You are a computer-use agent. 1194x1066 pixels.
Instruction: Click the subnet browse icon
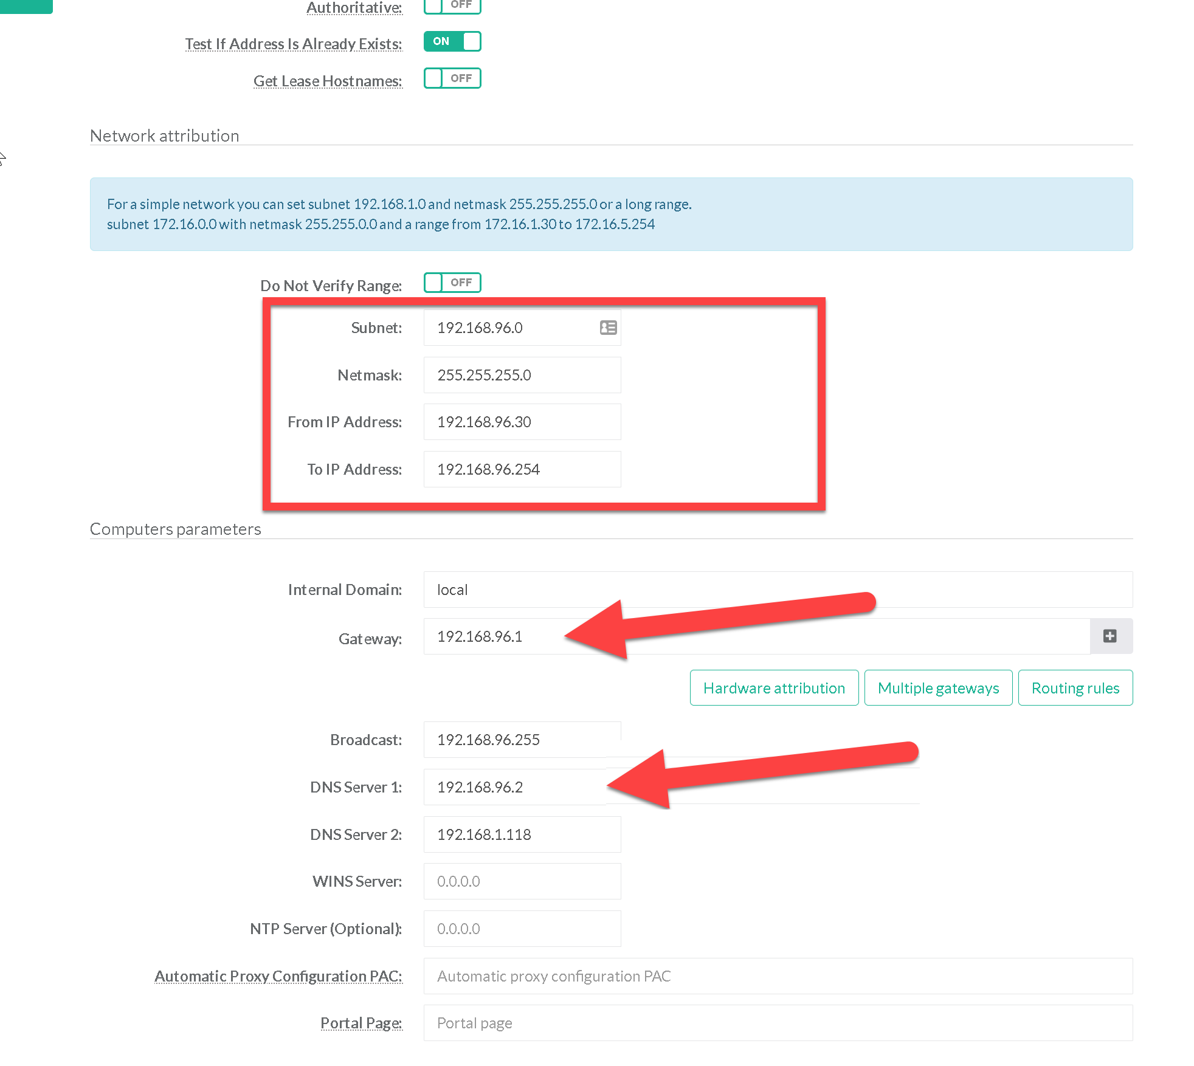click(608, 328)
